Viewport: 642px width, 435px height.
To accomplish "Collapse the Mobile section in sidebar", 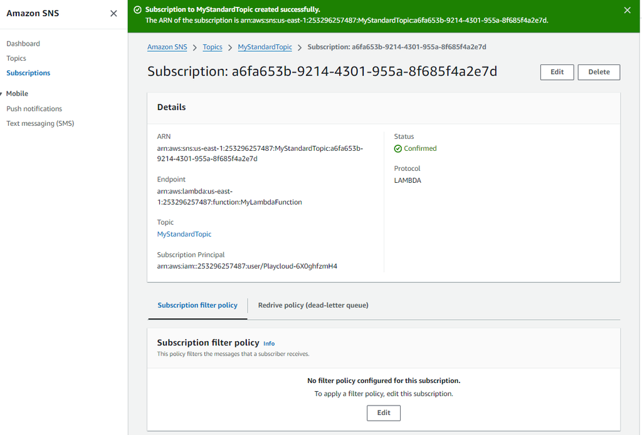I will pyautogui.click(x=2, y=94).
